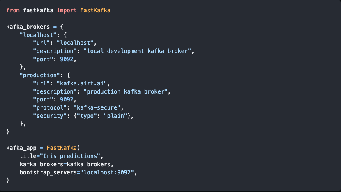The width and height of the screenshot is (341, 192).
Task: Click the "import" keyword
Action: point(67,10)
